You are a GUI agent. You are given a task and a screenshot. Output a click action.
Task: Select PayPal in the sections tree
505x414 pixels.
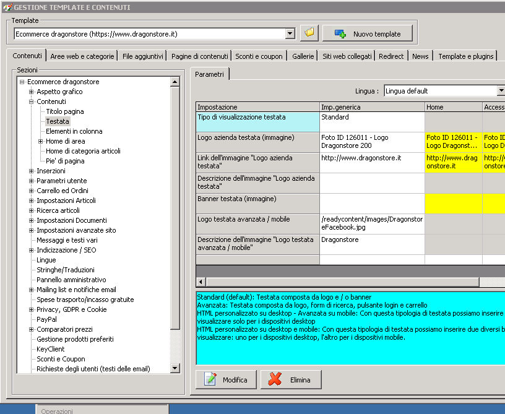coord(46,319)
